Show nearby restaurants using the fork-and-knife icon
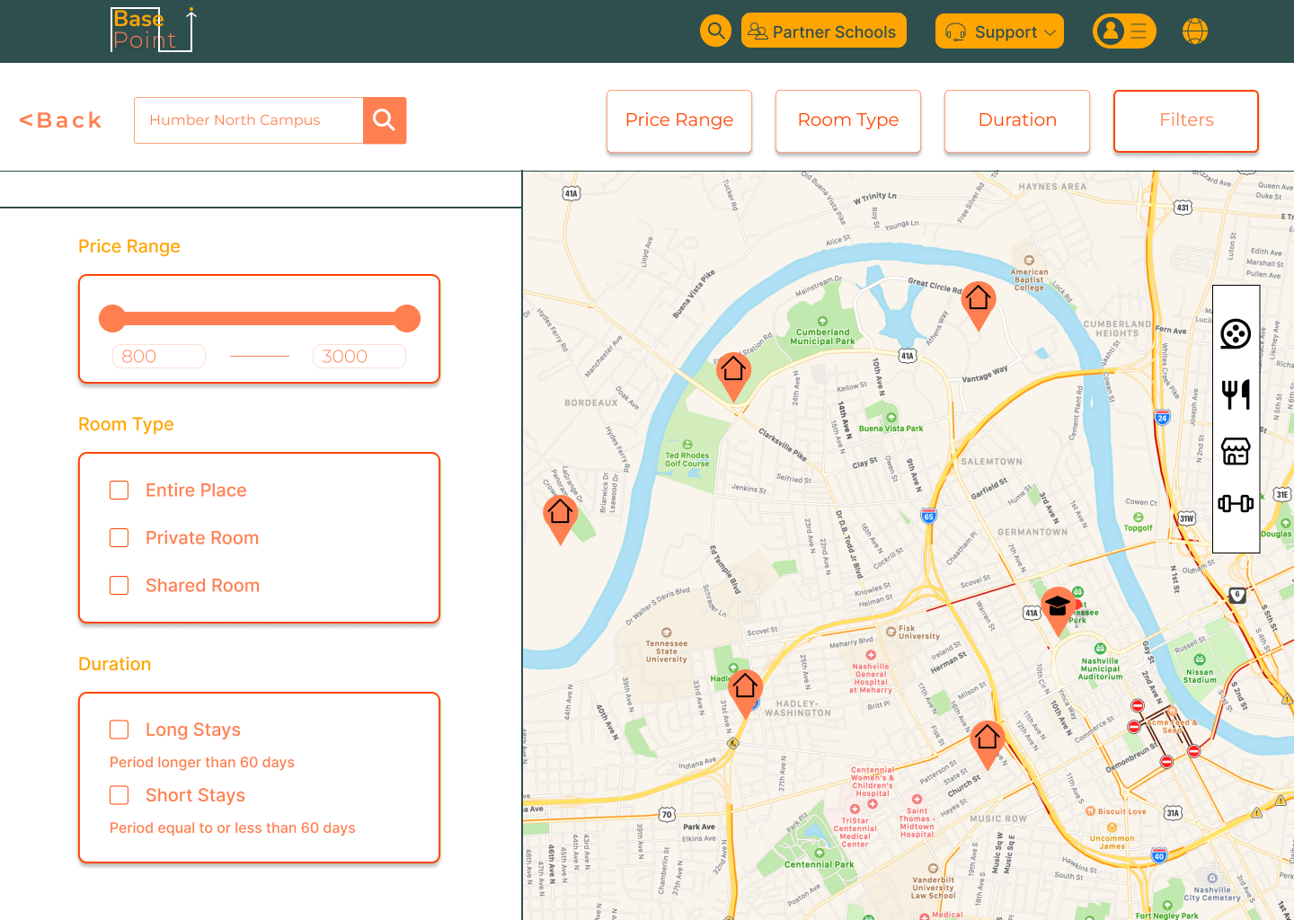The width and height of the screenshot is (1294, 920). [1236, 394]
